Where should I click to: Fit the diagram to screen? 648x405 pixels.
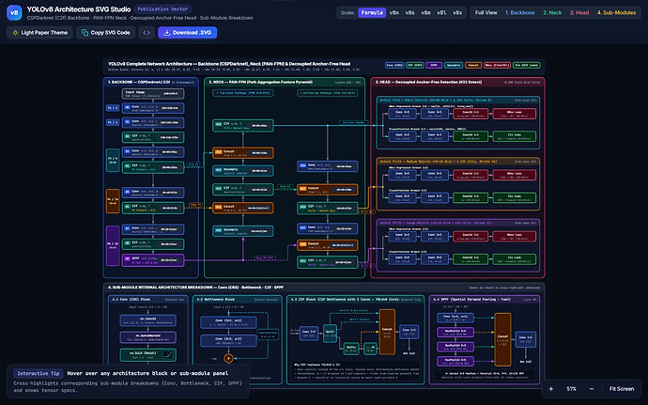tap(622, 389)
